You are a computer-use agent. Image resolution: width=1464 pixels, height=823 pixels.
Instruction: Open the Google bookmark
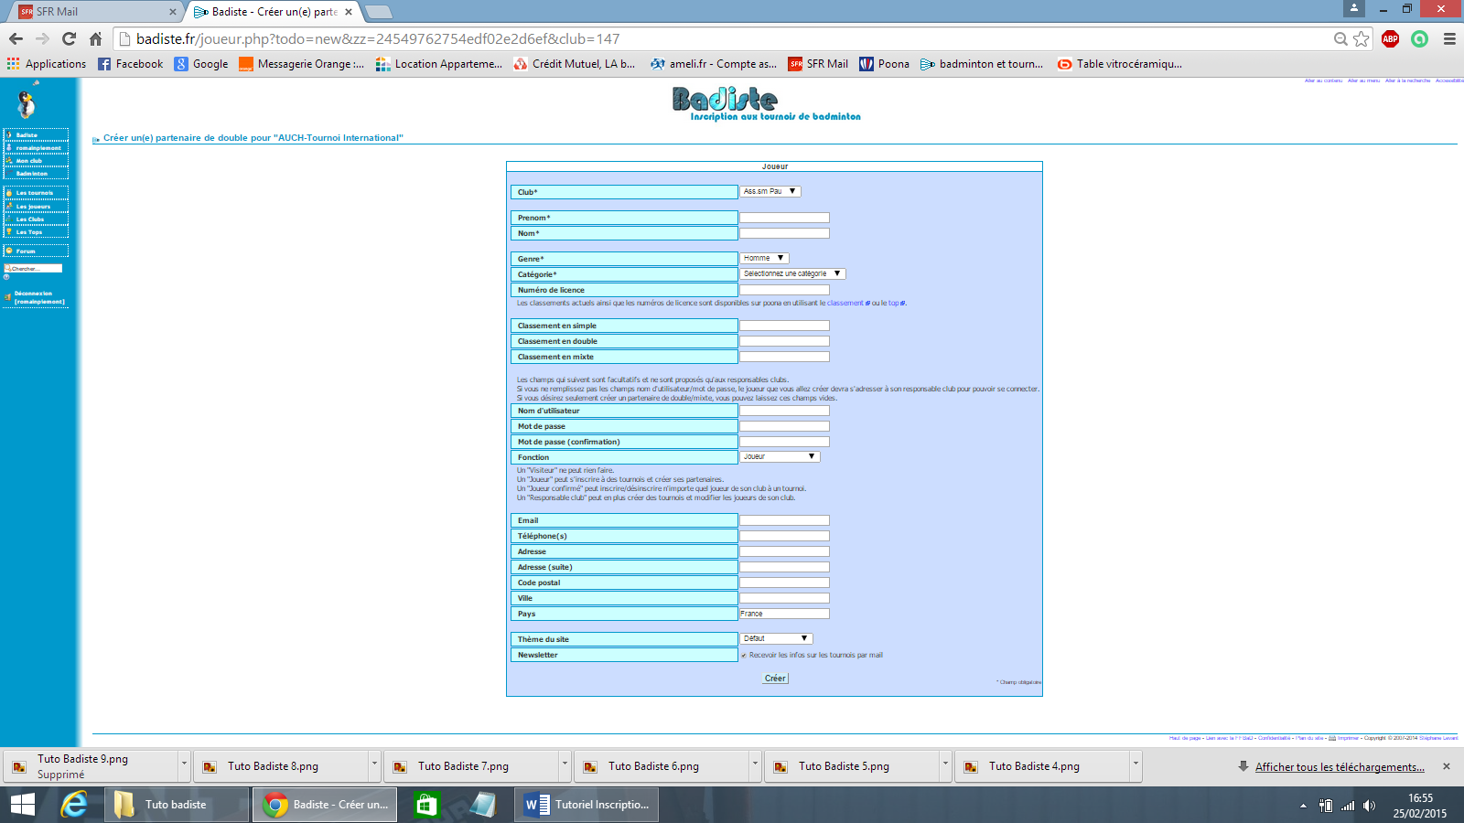201,64
